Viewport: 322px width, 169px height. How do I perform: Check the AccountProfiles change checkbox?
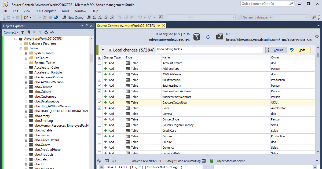coord(99,63)
